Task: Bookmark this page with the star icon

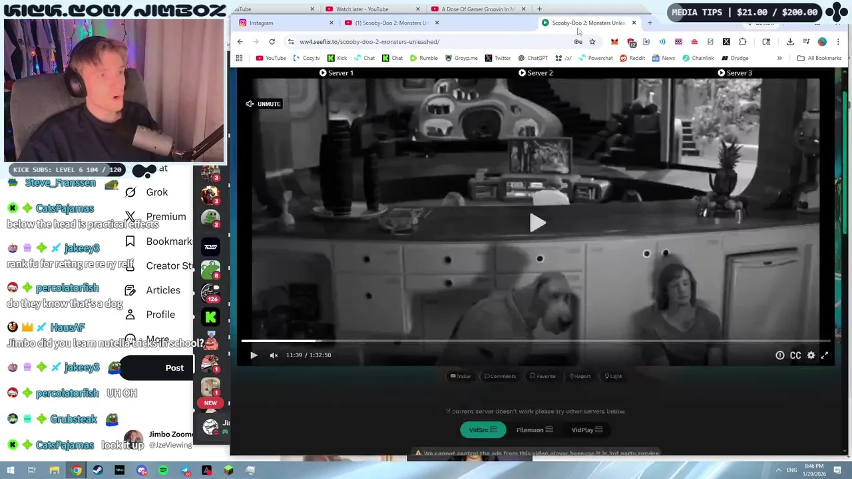Action: click(592, 41)
